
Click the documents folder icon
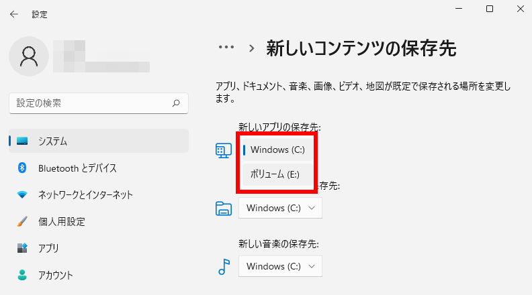[x=224, y=209]
